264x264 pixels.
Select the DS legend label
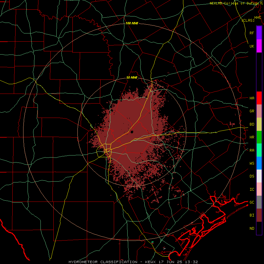(252, 176)
